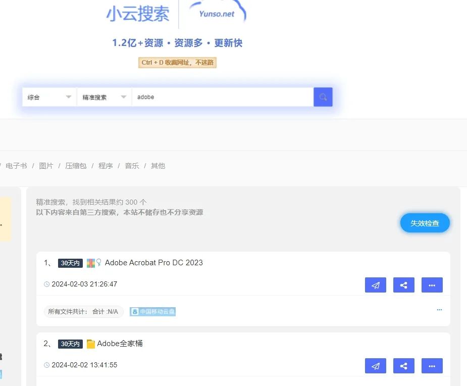Filter results by 压缩包
Screen dimensions: 467x386
click(76, 166)
